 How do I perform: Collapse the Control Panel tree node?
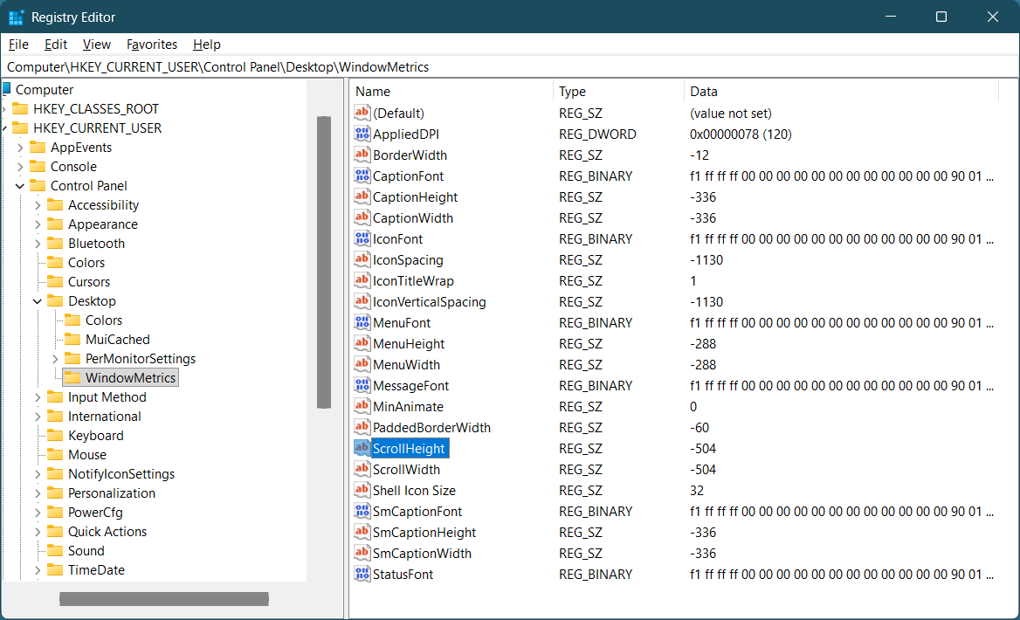pyautogui.click(x=20, y=186)
